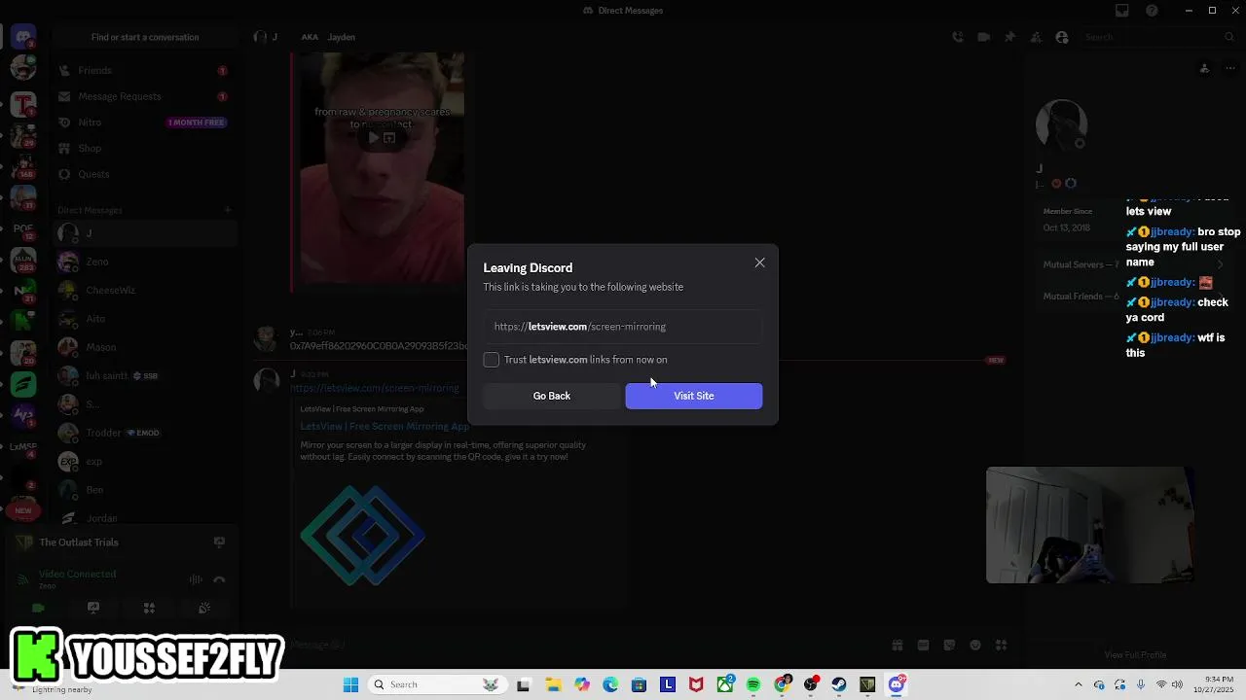1246x700 pixels.
Task: Open direct message with exp
Action: pyautogui.click(x=144, y=461)
